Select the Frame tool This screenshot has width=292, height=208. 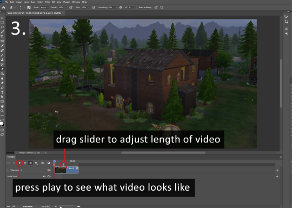tap(2, 41)
